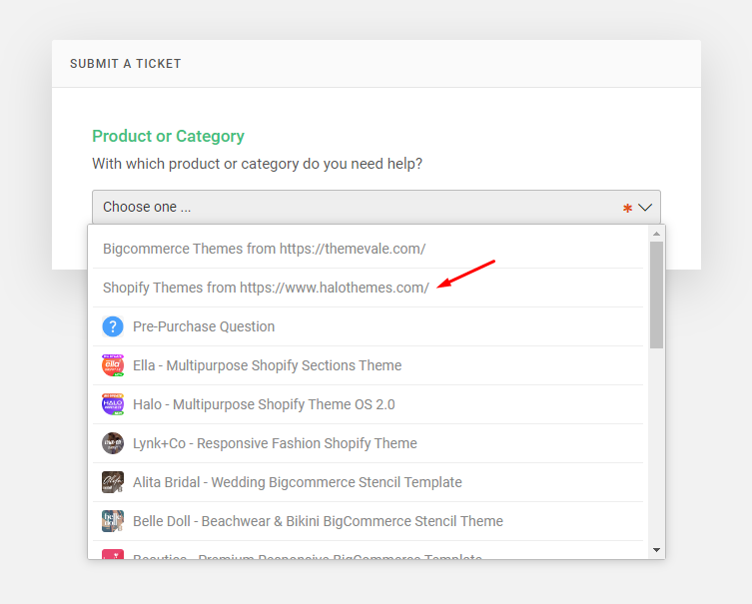
Task: Click the dropdown list scroll up arrow
Action: click(x=656, y=234)
